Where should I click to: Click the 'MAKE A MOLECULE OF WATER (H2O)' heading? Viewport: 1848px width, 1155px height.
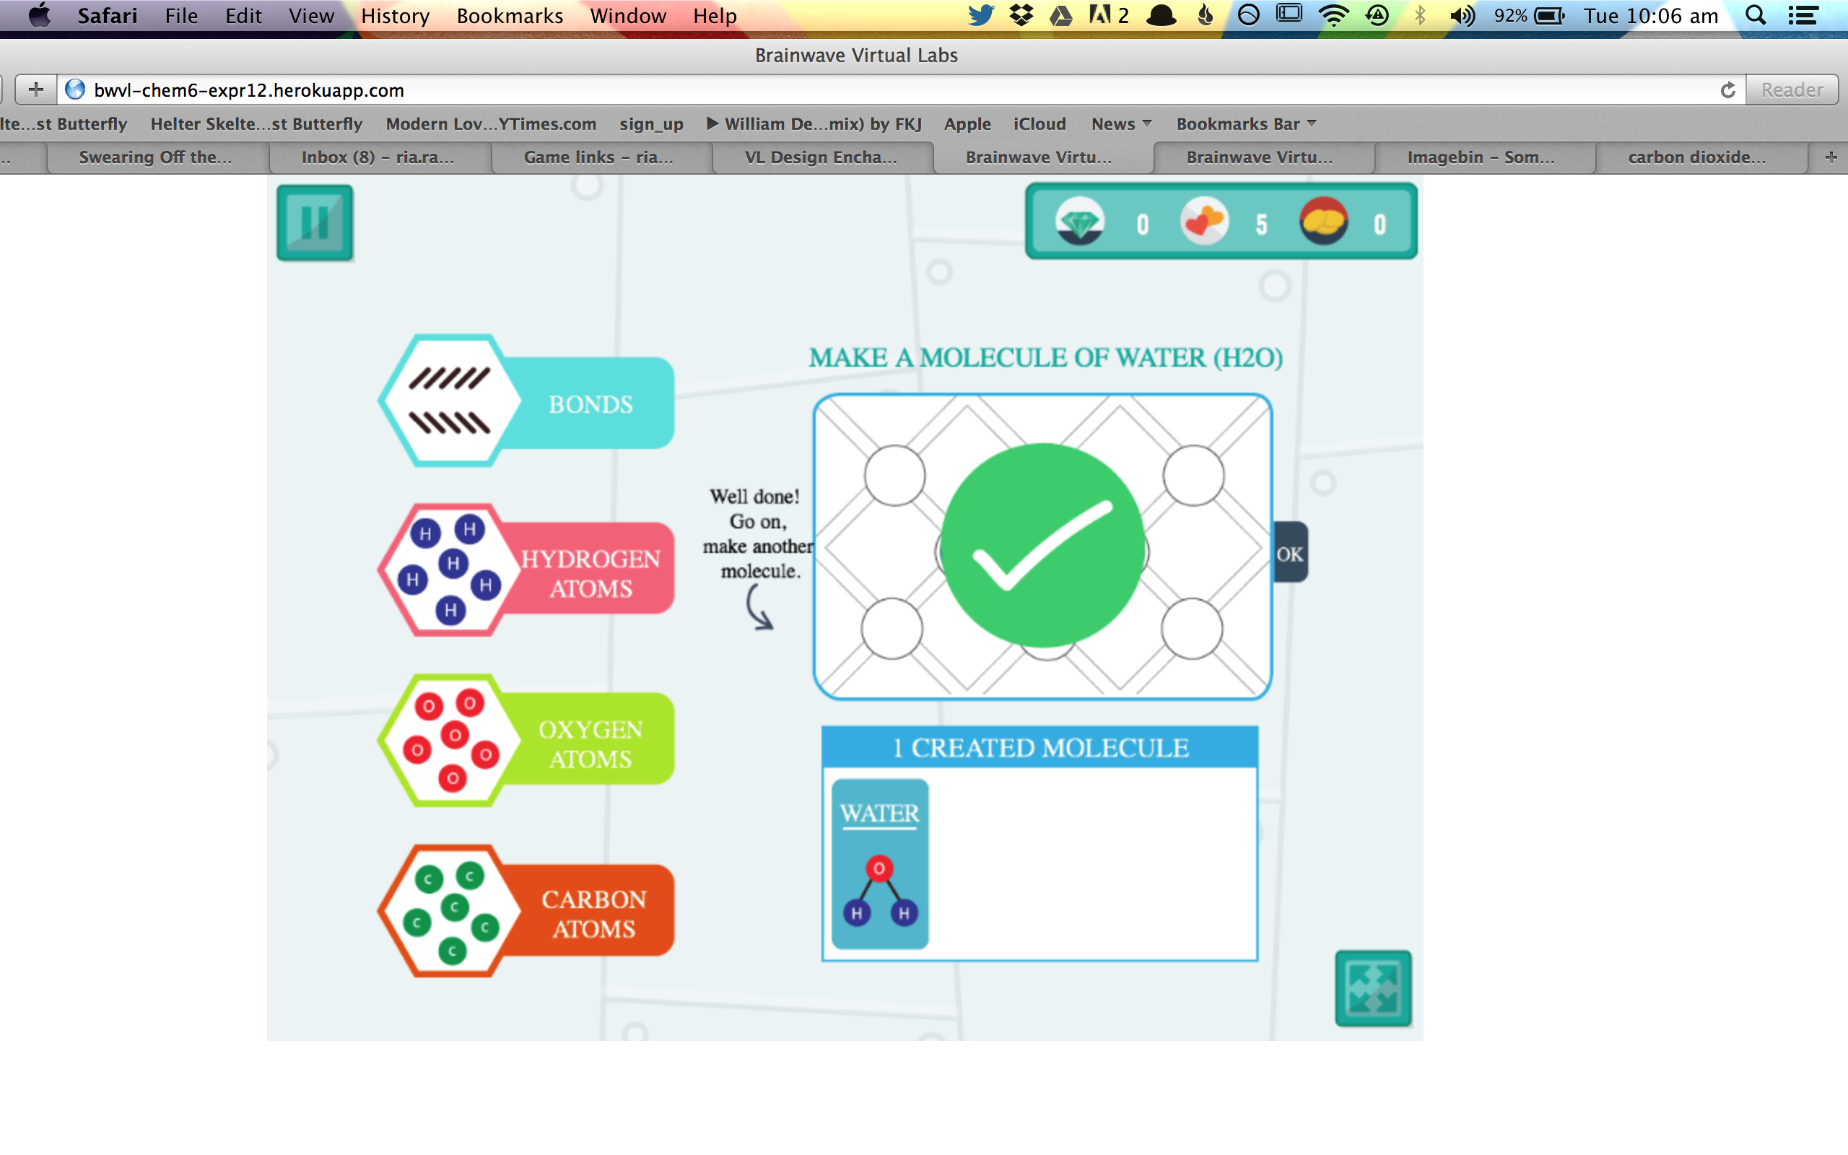tap(1045, 357)
